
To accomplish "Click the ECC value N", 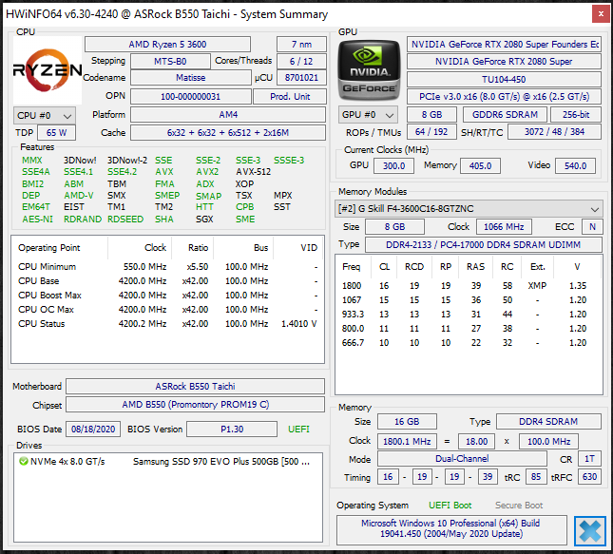I will tap(592, 227).
